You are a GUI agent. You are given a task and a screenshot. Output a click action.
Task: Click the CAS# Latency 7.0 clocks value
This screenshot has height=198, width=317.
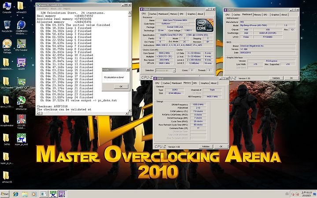click(x=198, y=111)
